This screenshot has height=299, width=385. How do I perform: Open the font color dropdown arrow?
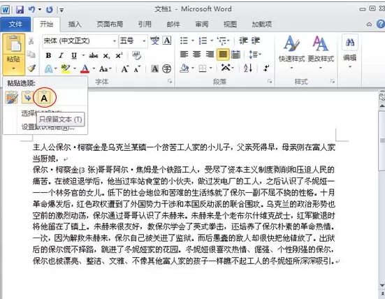pos(94,68)
